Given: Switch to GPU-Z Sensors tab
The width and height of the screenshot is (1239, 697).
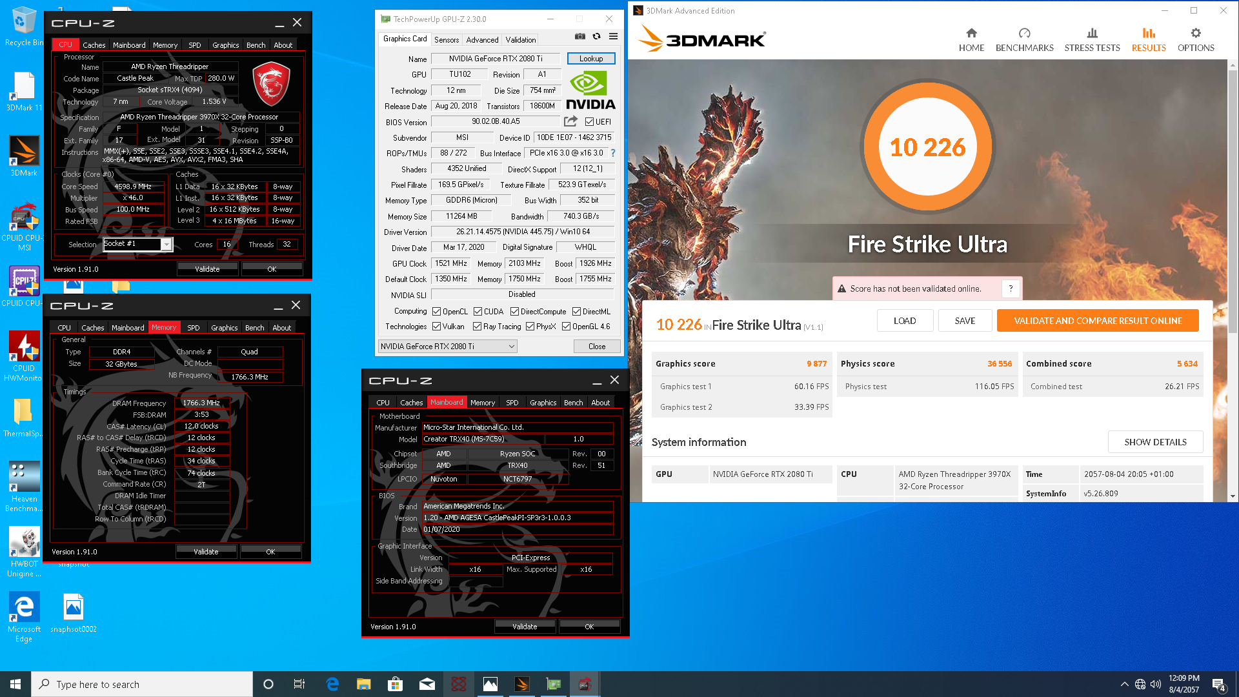Looking at the screenshot, I should click(x=447, y=39).
